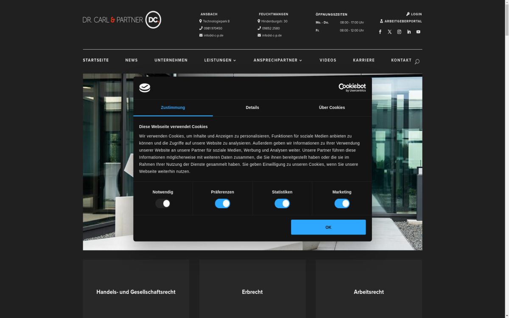Open the LinkedIn page
Image resolution: width=509 pixels, height=318 pixels.
click(408, 31)
